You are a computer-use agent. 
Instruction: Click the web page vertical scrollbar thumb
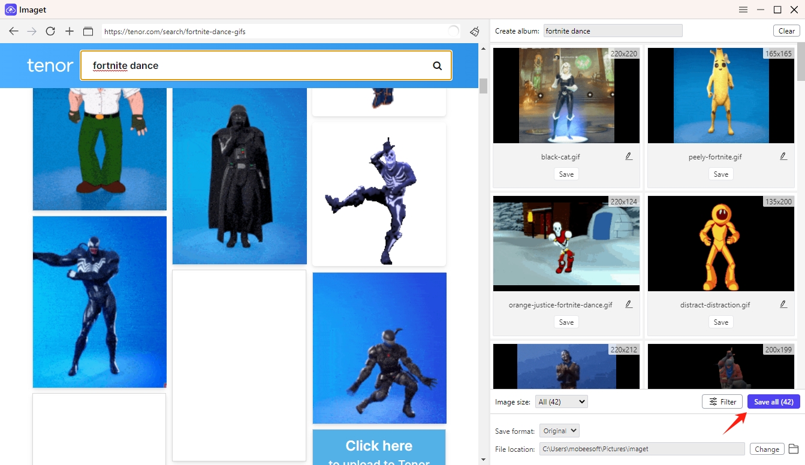pos(483,86)
